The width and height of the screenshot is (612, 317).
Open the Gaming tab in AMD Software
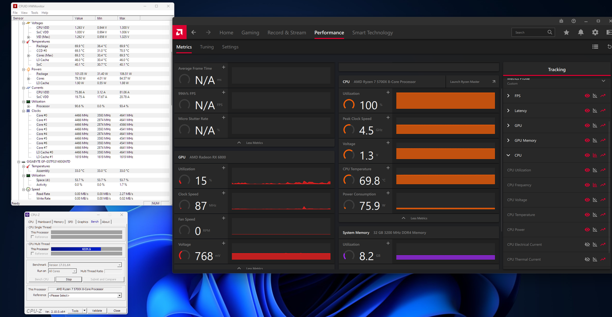point(250,32)
